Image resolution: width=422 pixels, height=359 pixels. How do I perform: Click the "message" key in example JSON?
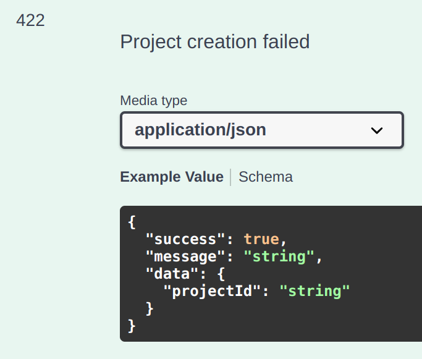pos(185,256)
